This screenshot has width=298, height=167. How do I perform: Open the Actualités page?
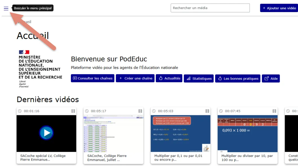(169, 78)
